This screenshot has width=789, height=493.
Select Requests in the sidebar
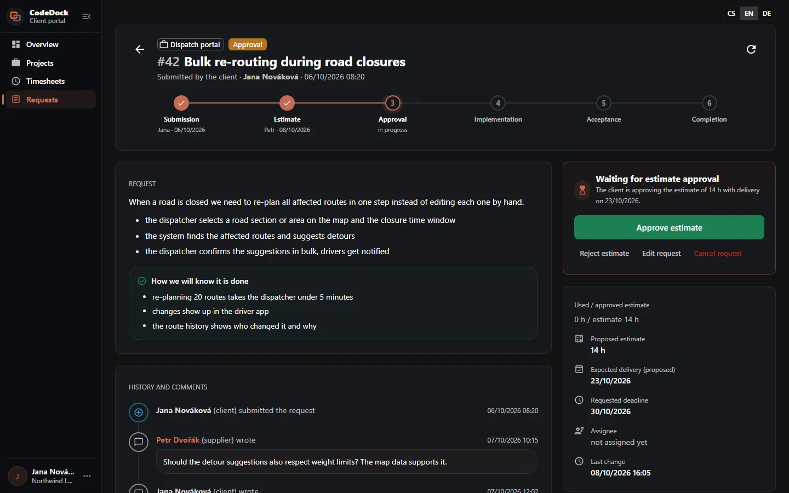pos(51,100)
